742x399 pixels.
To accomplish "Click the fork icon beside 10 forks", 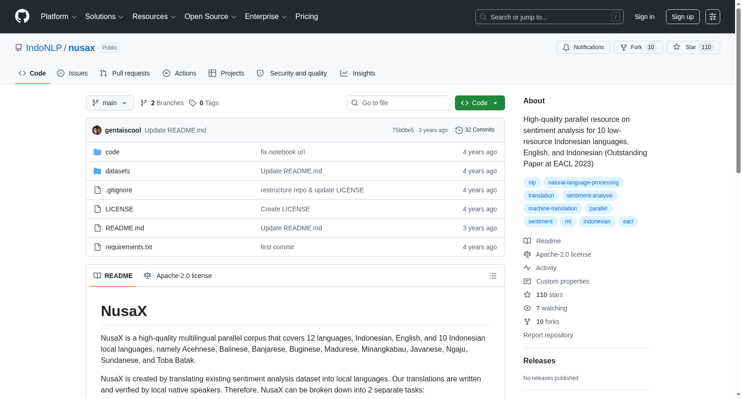I will coord(527,322).
